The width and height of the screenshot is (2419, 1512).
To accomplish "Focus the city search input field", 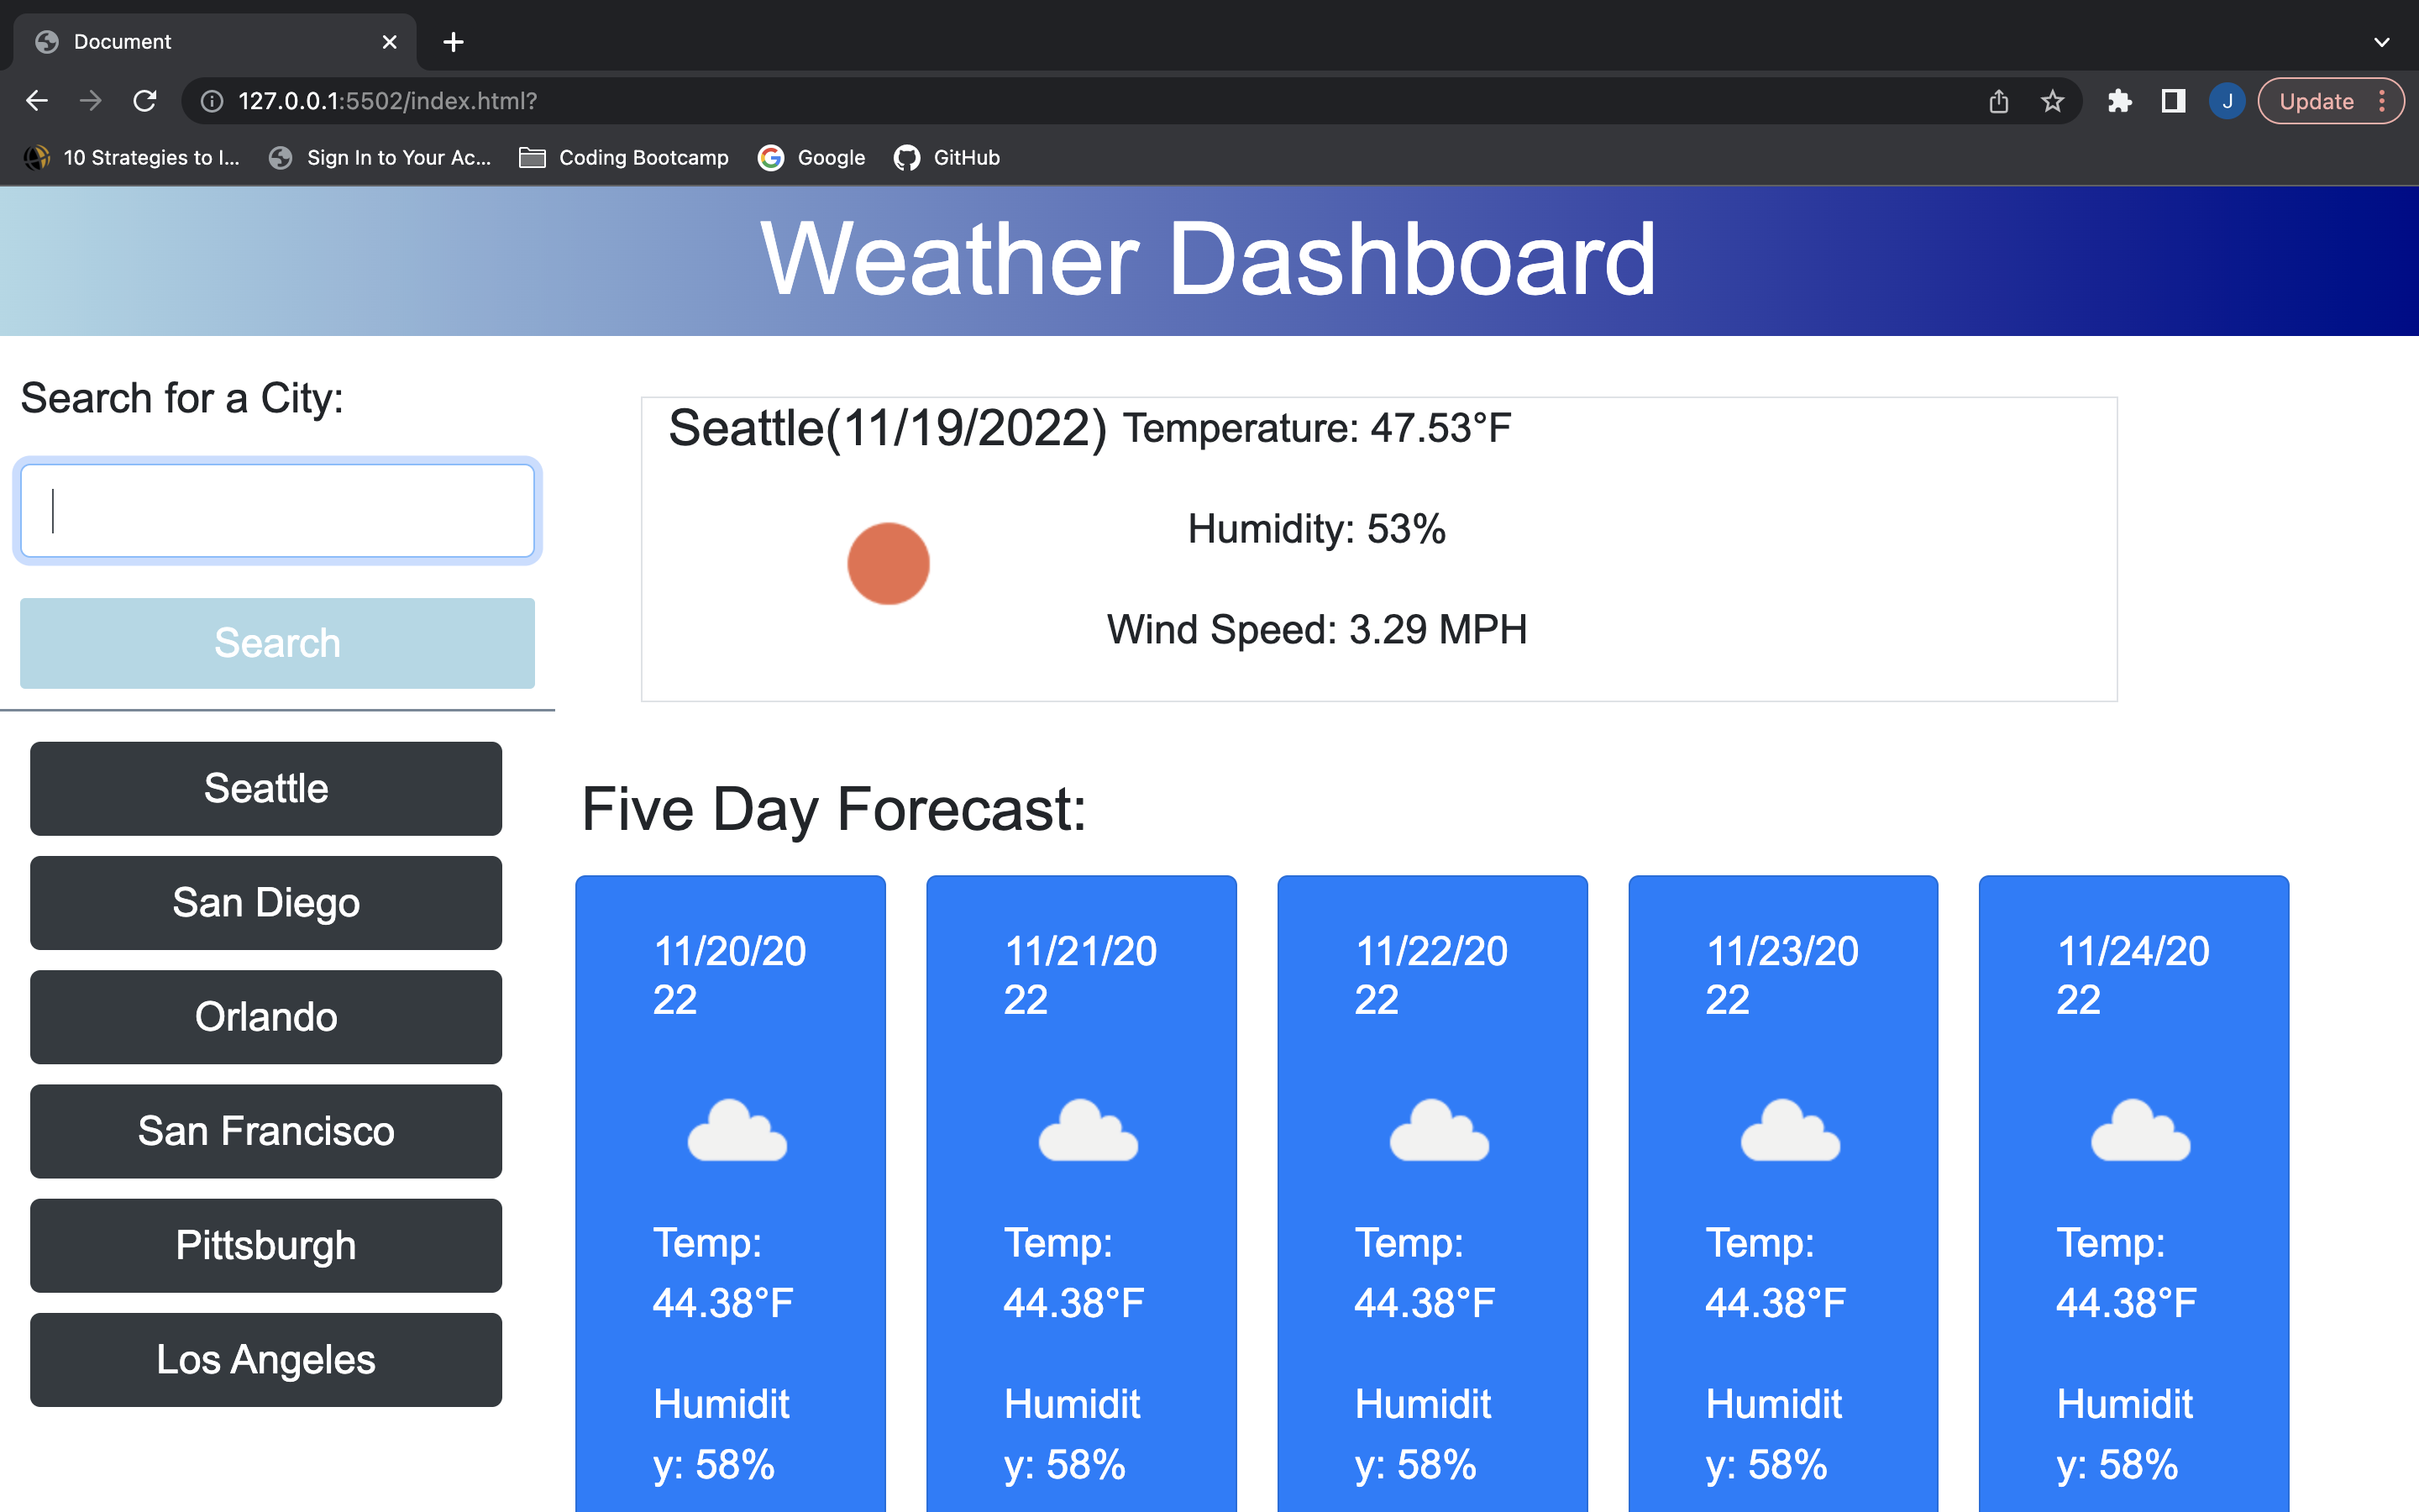I will (x=278, y=510).
